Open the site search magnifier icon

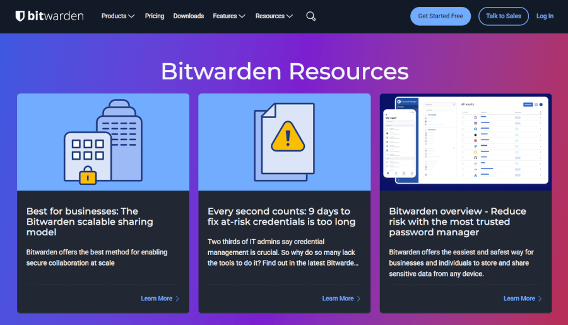click(x=311, y=16)
